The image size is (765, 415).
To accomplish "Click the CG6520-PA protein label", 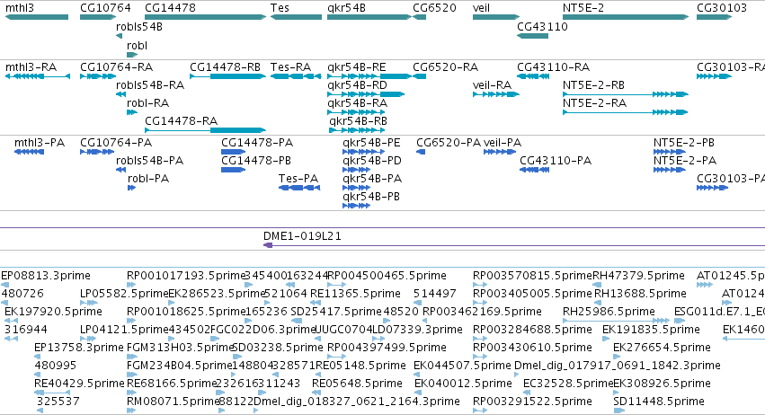I will tap(449, 143).
